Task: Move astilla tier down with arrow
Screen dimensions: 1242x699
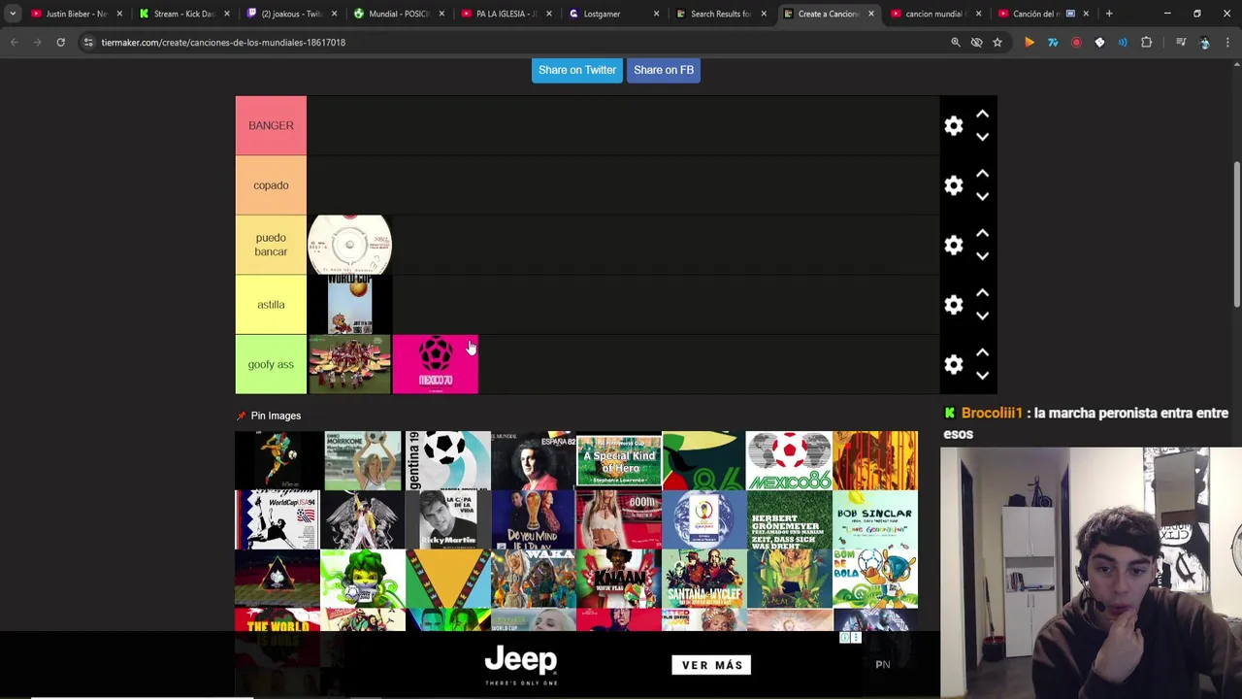Action: click(982, 316)
